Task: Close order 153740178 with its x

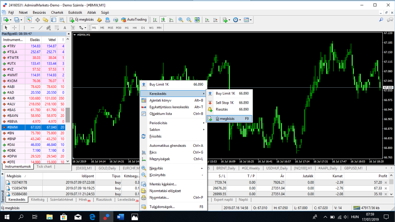Action: coord(386,183)
